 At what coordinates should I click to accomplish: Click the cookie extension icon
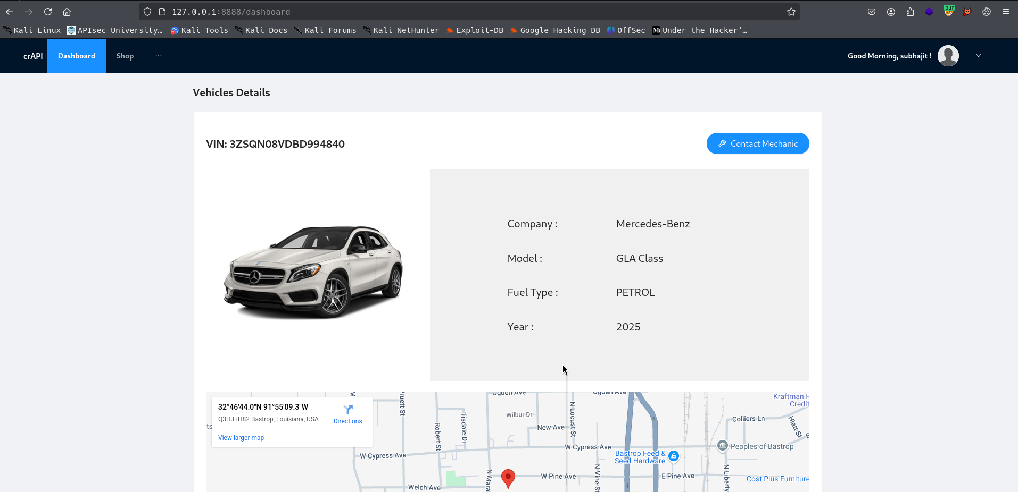(x=987, y=12)
